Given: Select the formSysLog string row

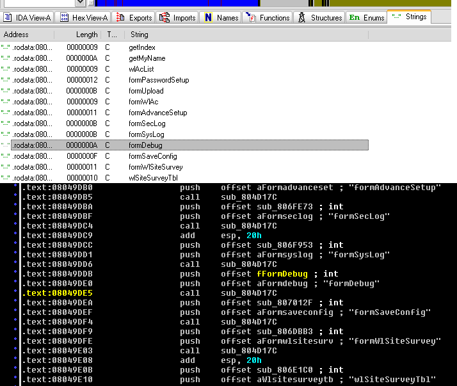Looking at the screenshot, I should click(x=184, y=134).
